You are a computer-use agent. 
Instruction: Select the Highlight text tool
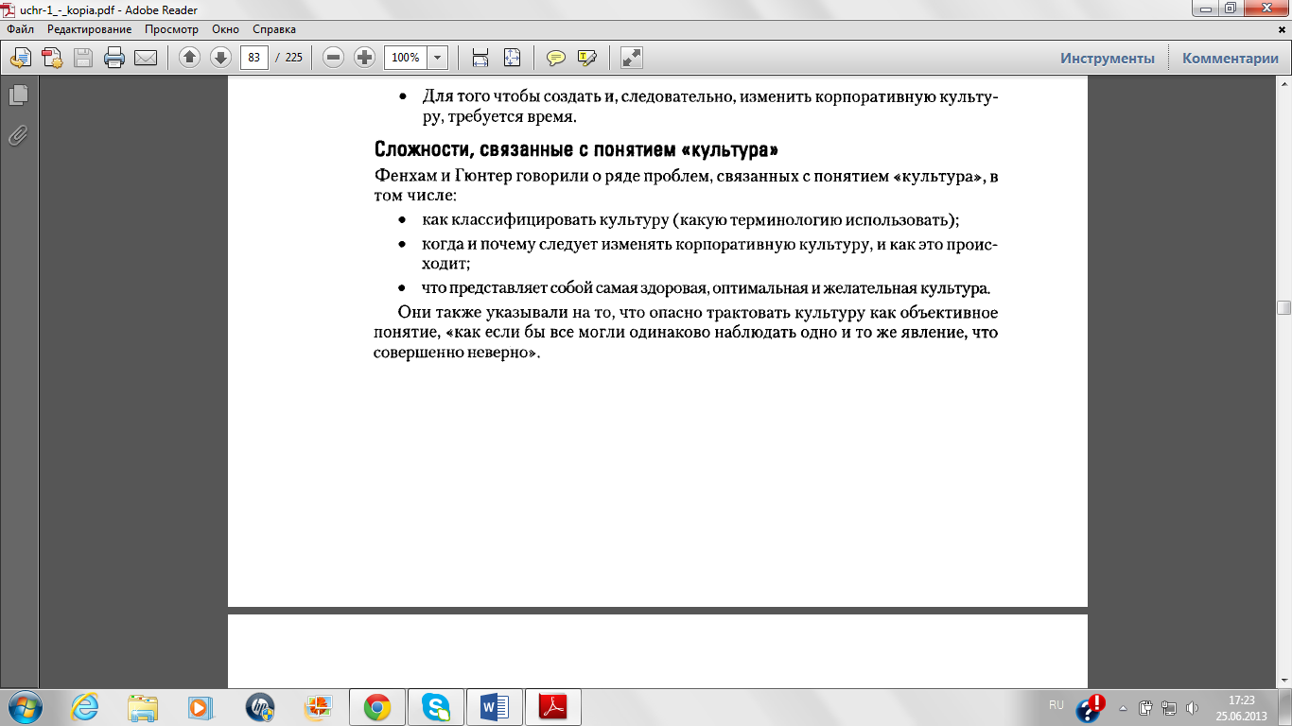587,58
